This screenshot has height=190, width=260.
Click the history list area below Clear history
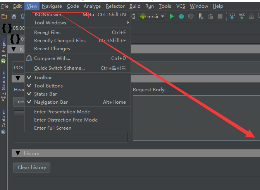(x=137, y=183)
